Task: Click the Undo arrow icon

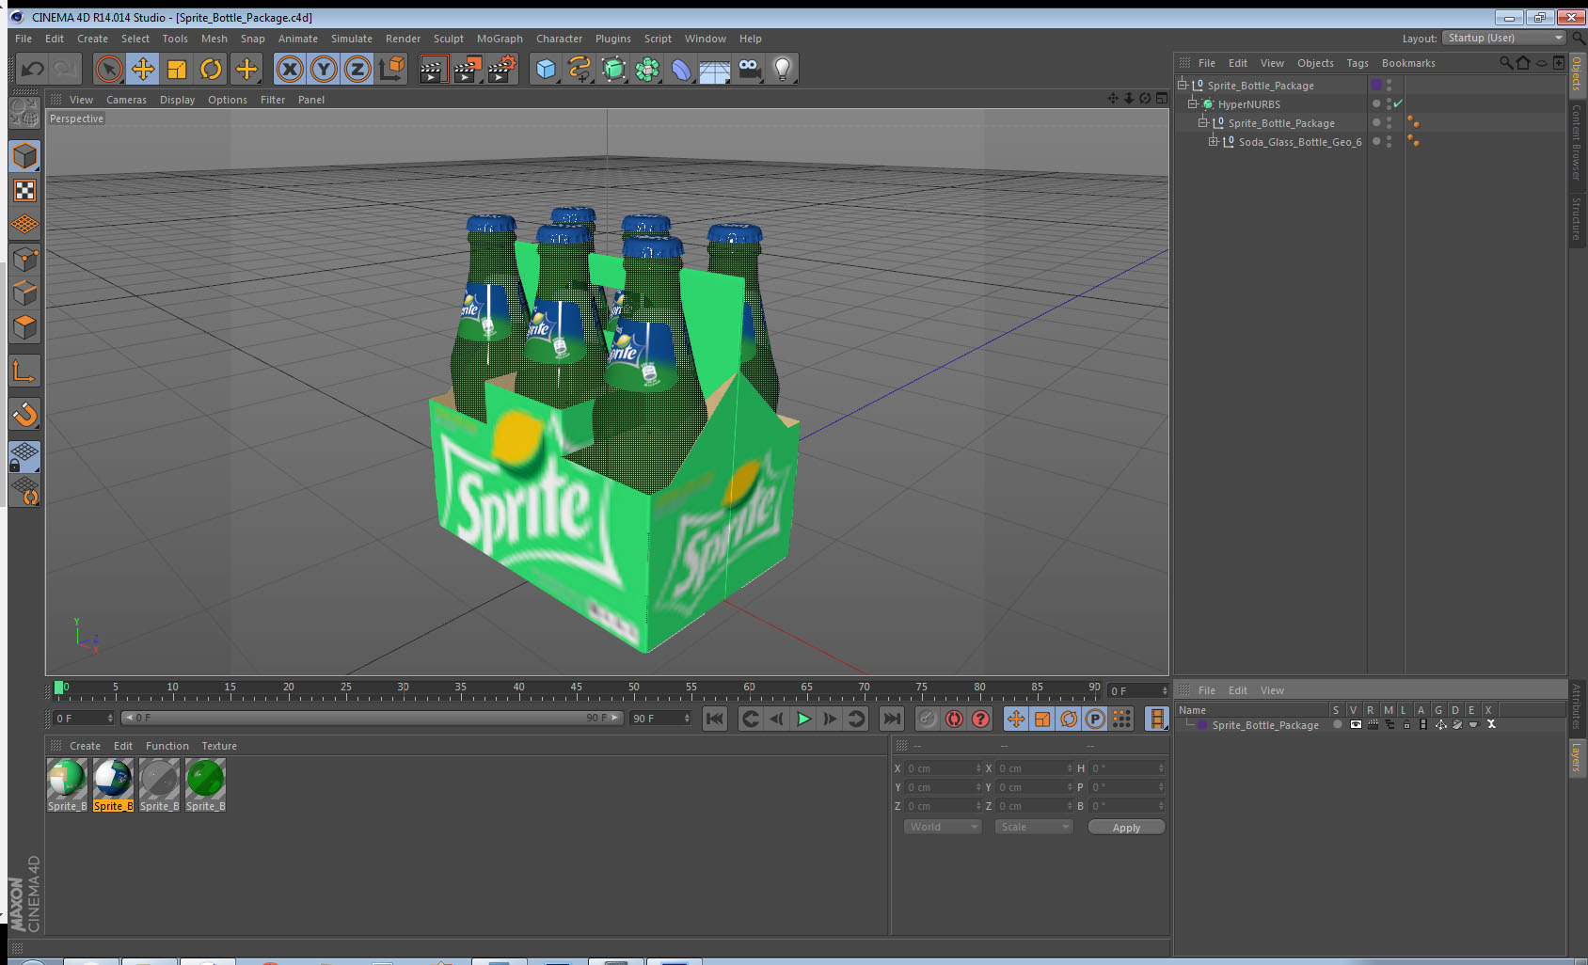Action: (32, 69)
